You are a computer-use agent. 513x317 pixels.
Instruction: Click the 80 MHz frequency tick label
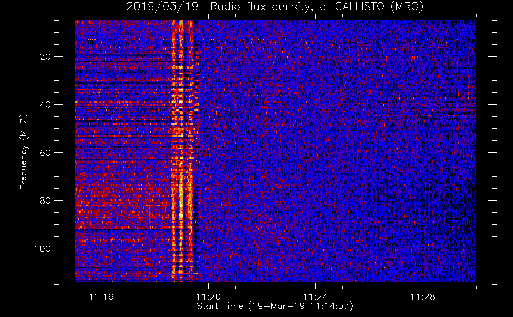45,201
